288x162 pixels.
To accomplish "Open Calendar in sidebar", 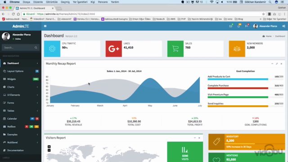I will (x=21, y=119).
